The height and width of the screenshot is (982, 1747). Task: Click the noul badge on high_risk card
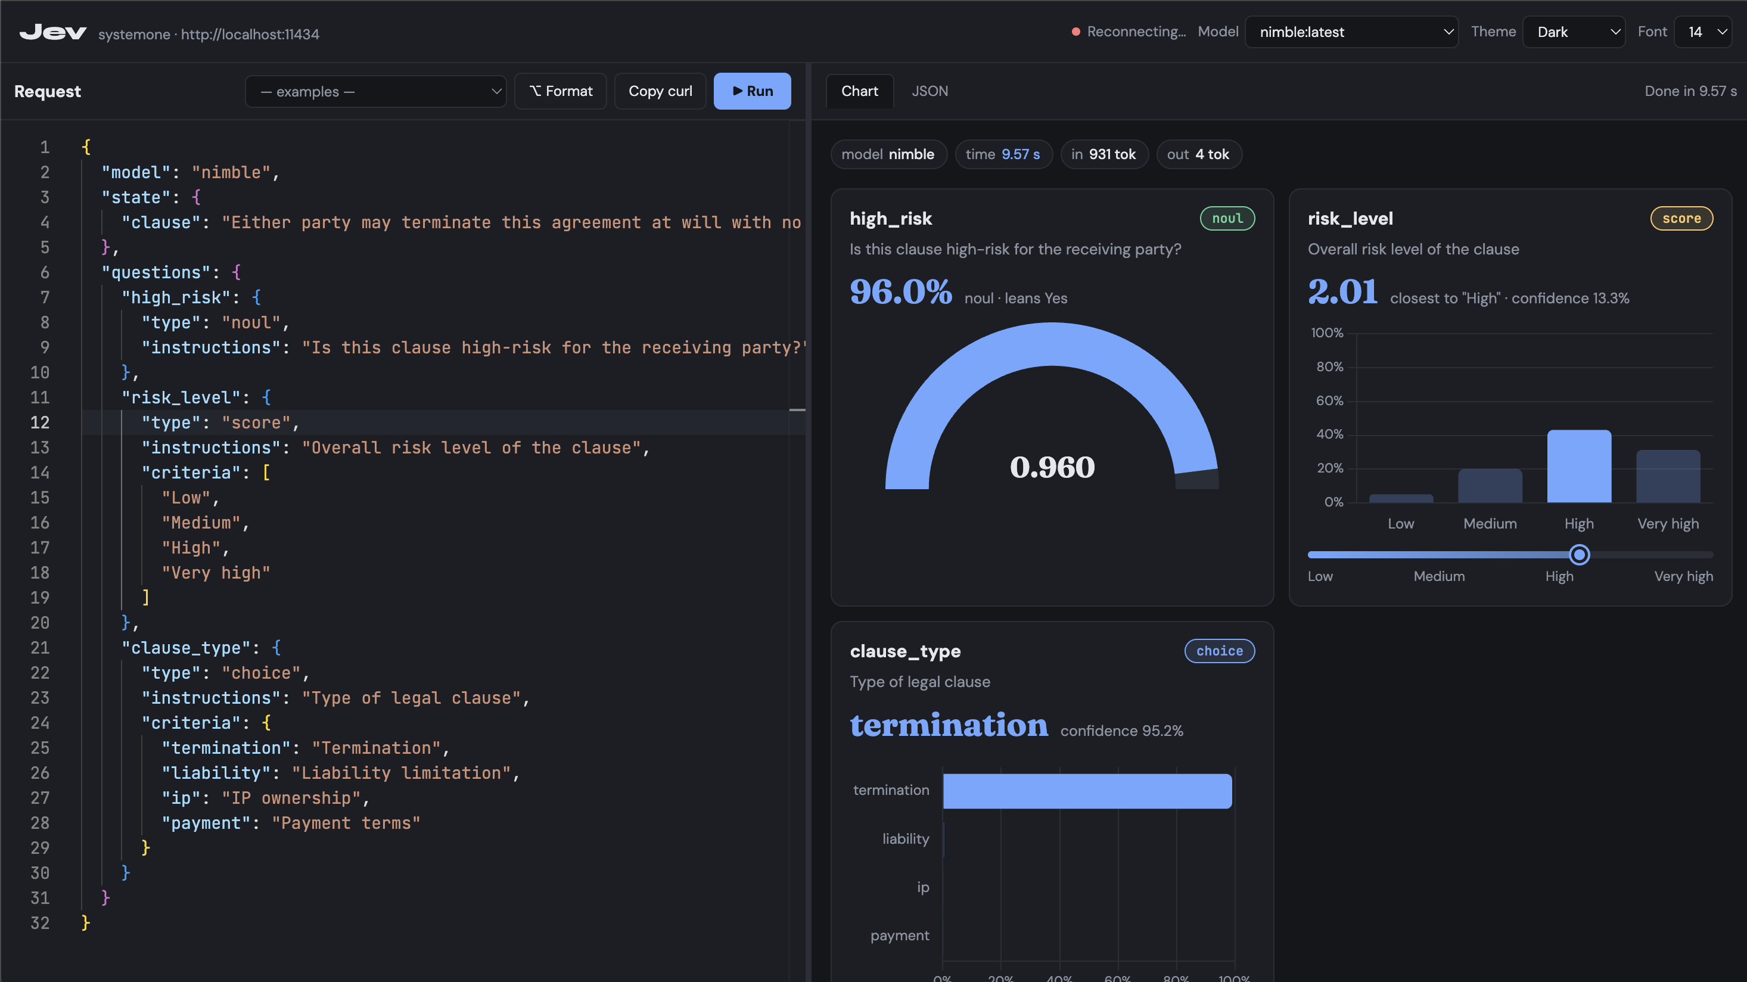(x=1227, y=218)
